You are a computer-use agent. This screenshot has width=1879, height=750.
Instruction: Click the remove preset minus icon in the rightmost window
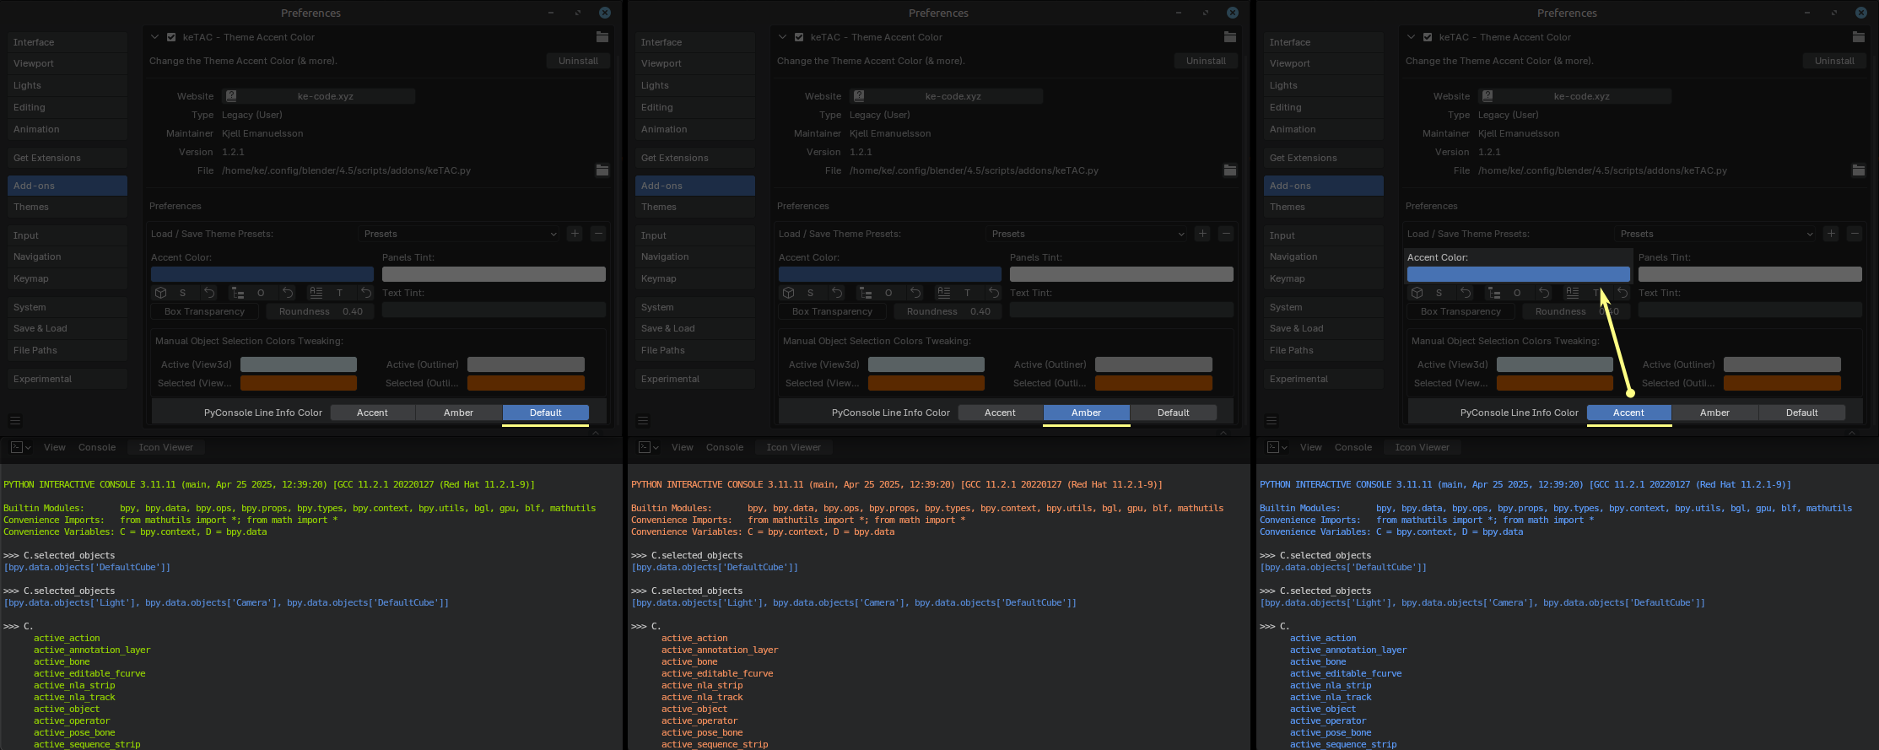point(1854,234)
